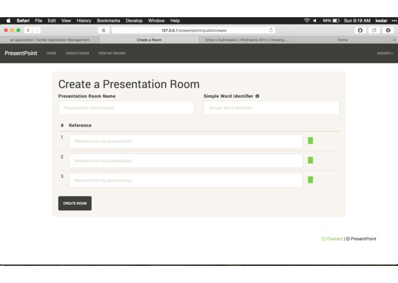398x283 pixels.
Task: Click the green button in row 3
Action: (310, 180)
